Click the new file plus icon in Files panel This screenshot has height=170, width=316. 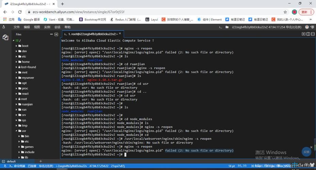56,34
